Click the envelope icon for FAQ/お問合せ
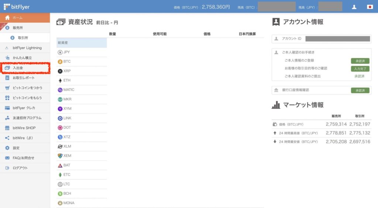The width and height of the screenshot is (378, 208). click(x=7, y=158)
